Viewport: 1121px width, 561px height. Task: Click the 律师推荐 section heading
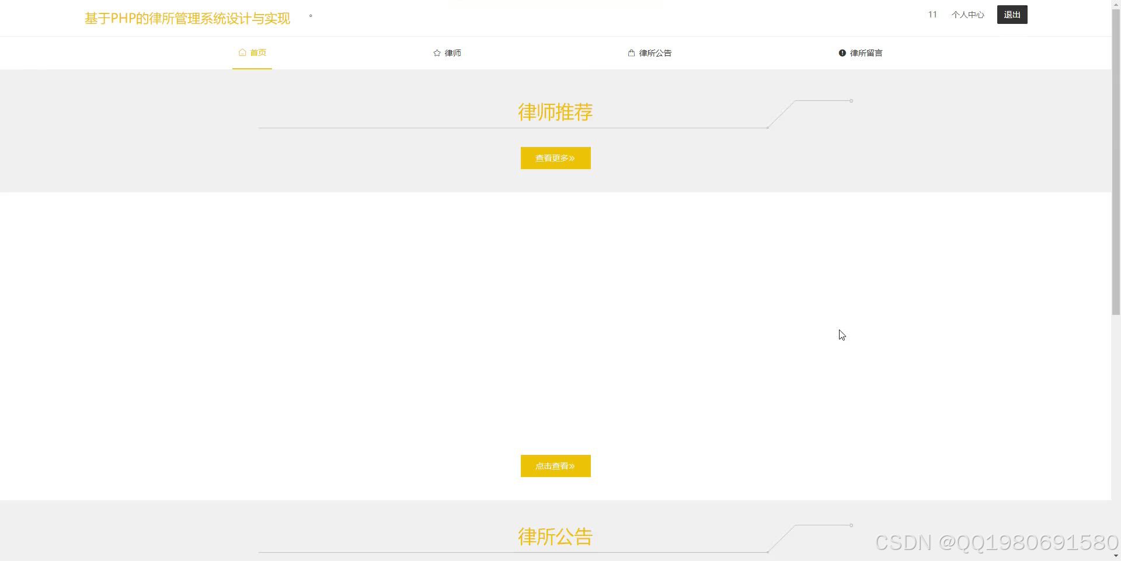coord(555,112)
